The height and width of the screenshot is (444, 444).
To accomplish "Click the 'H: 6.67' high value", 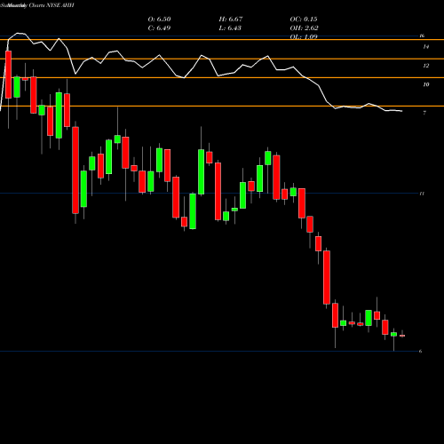I will coord(231,20).
